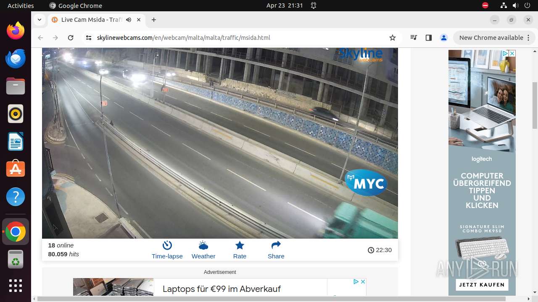Screen dimensions: 538x302
Task: Mute the Live Cam Msida tab audio
Action: pyautogui.click(x=129, y=20)
